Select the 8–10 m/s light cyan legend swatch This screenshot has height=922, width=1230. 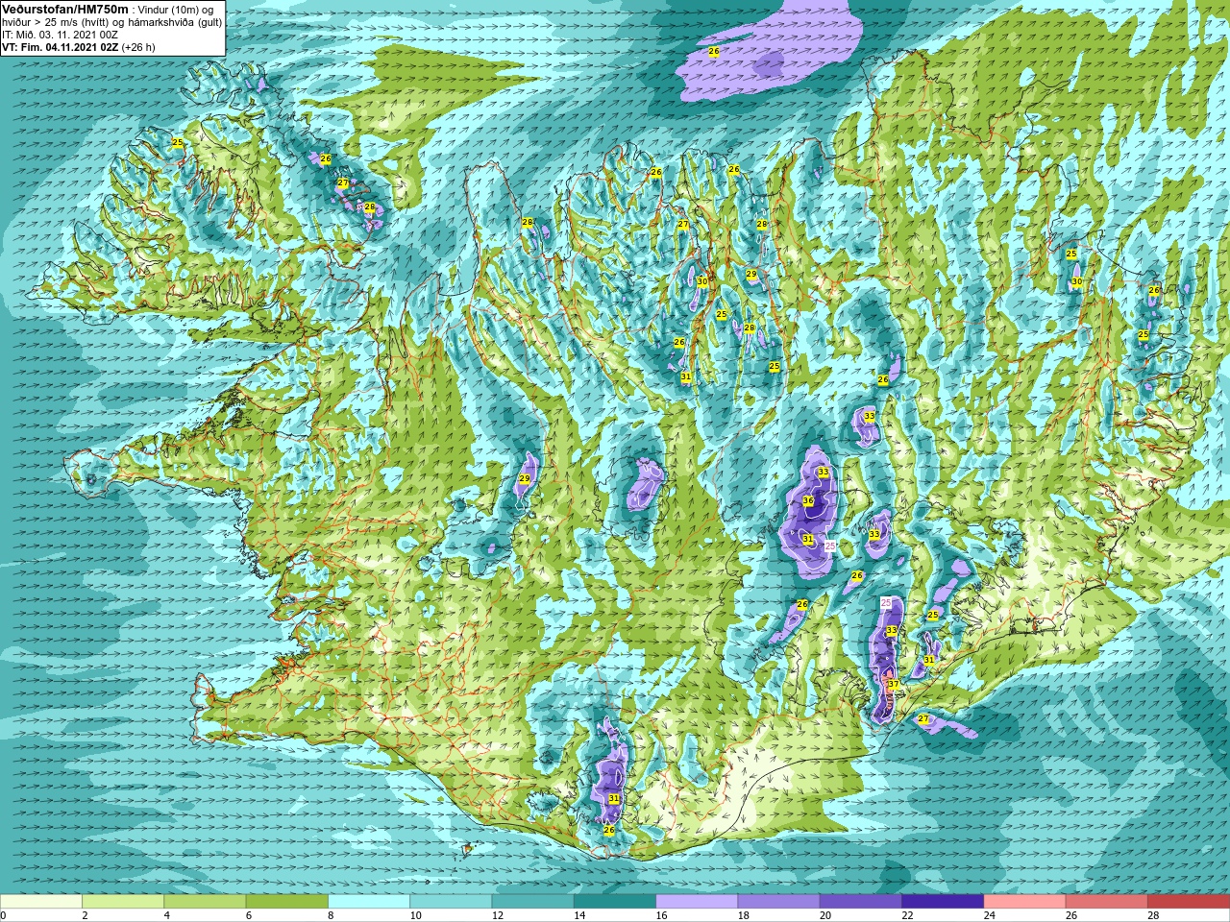coord(369,902)
